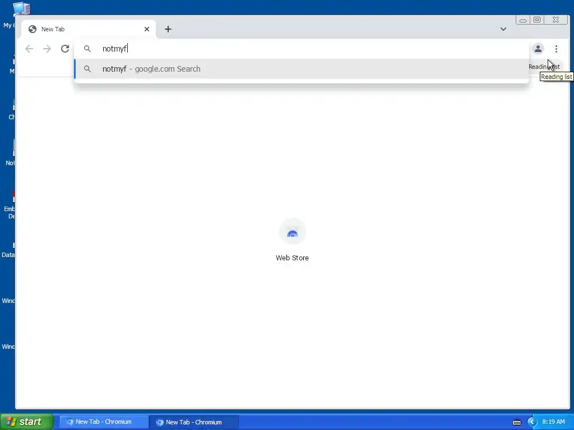Open the Windows start menu

tap(27, 422)
